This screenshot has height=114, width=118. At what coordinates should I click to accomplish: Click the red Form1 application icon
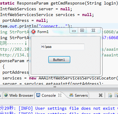coord(33,32)
